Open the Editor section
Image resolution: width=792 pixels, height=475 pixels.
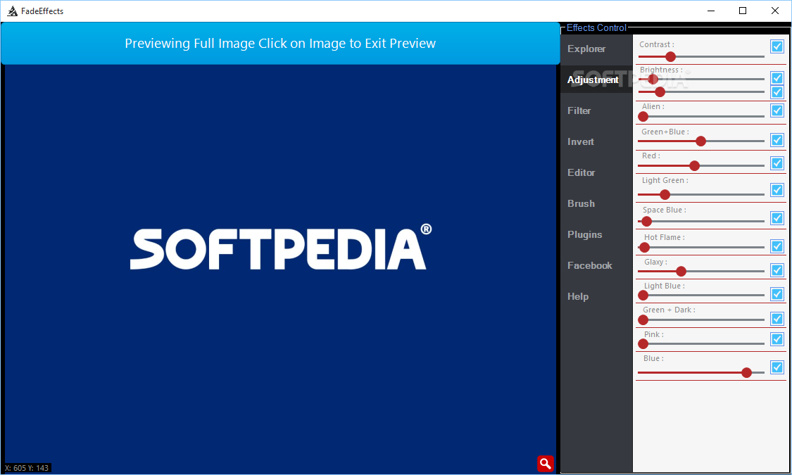pos(581,172)
